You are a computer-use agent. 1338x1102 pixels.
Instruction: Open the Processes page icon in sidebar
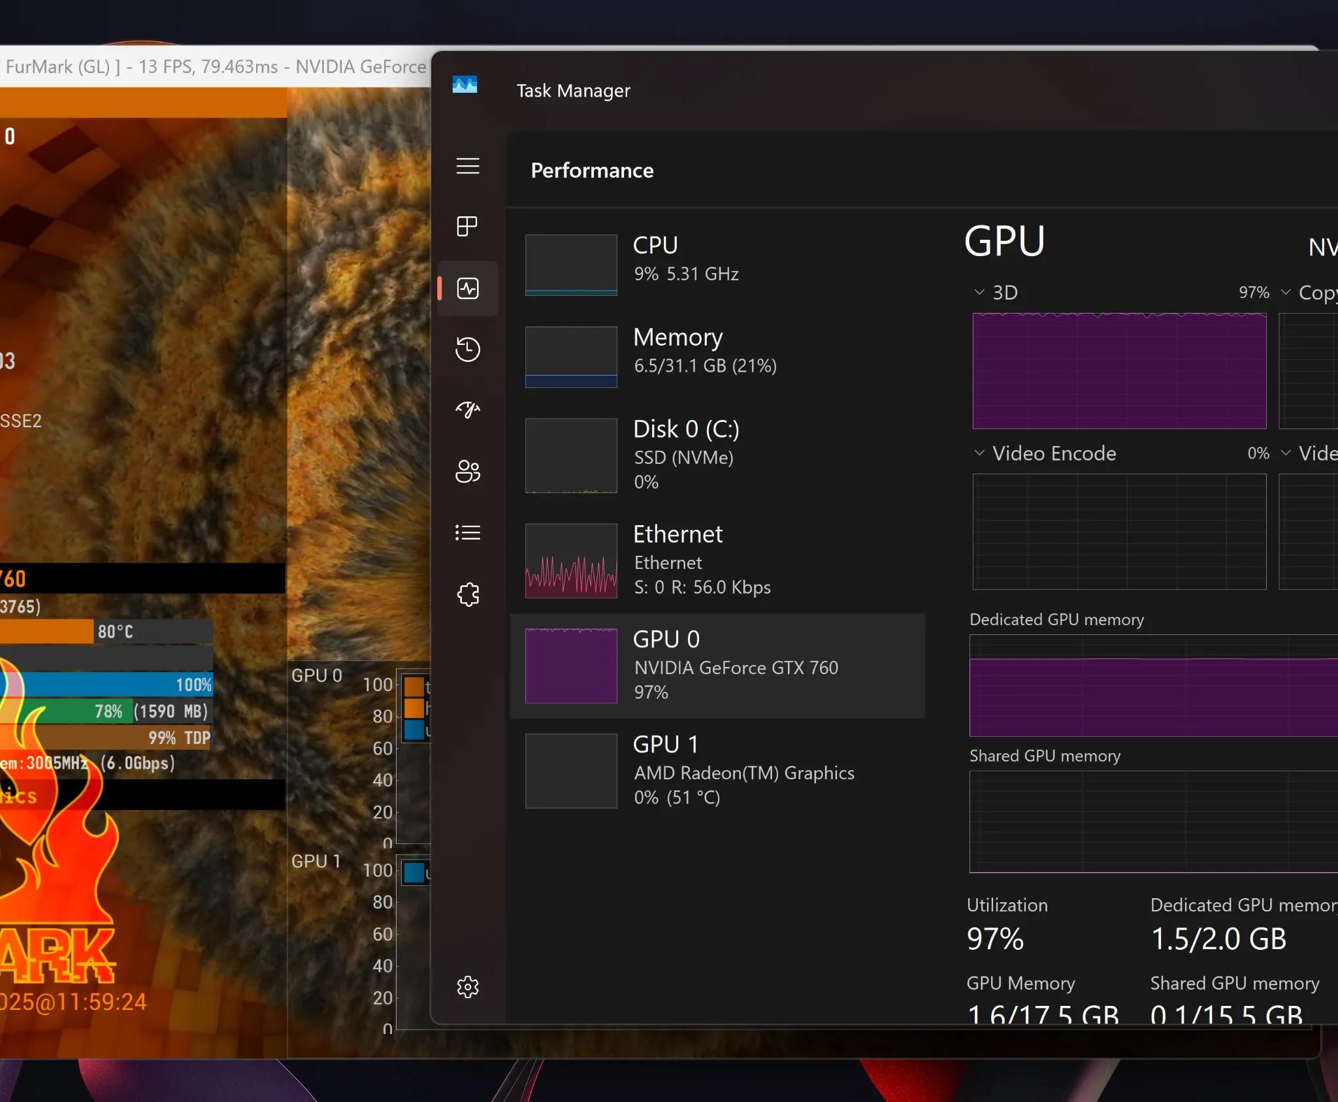click(468, 227)
